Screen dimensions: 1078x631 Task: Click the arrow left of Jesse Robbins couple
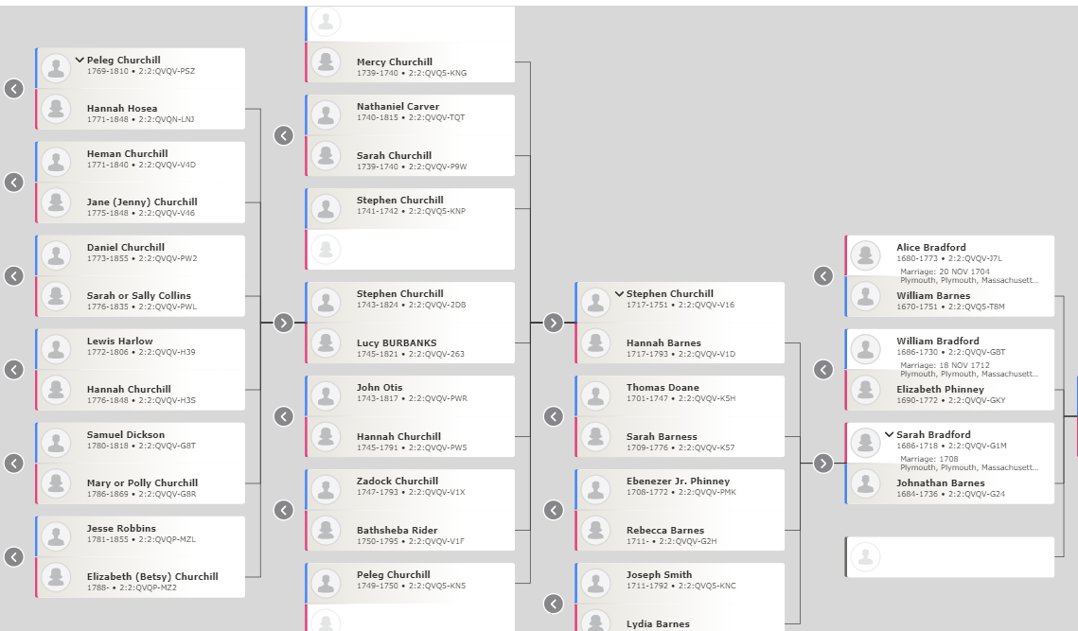tap(14, 557)
